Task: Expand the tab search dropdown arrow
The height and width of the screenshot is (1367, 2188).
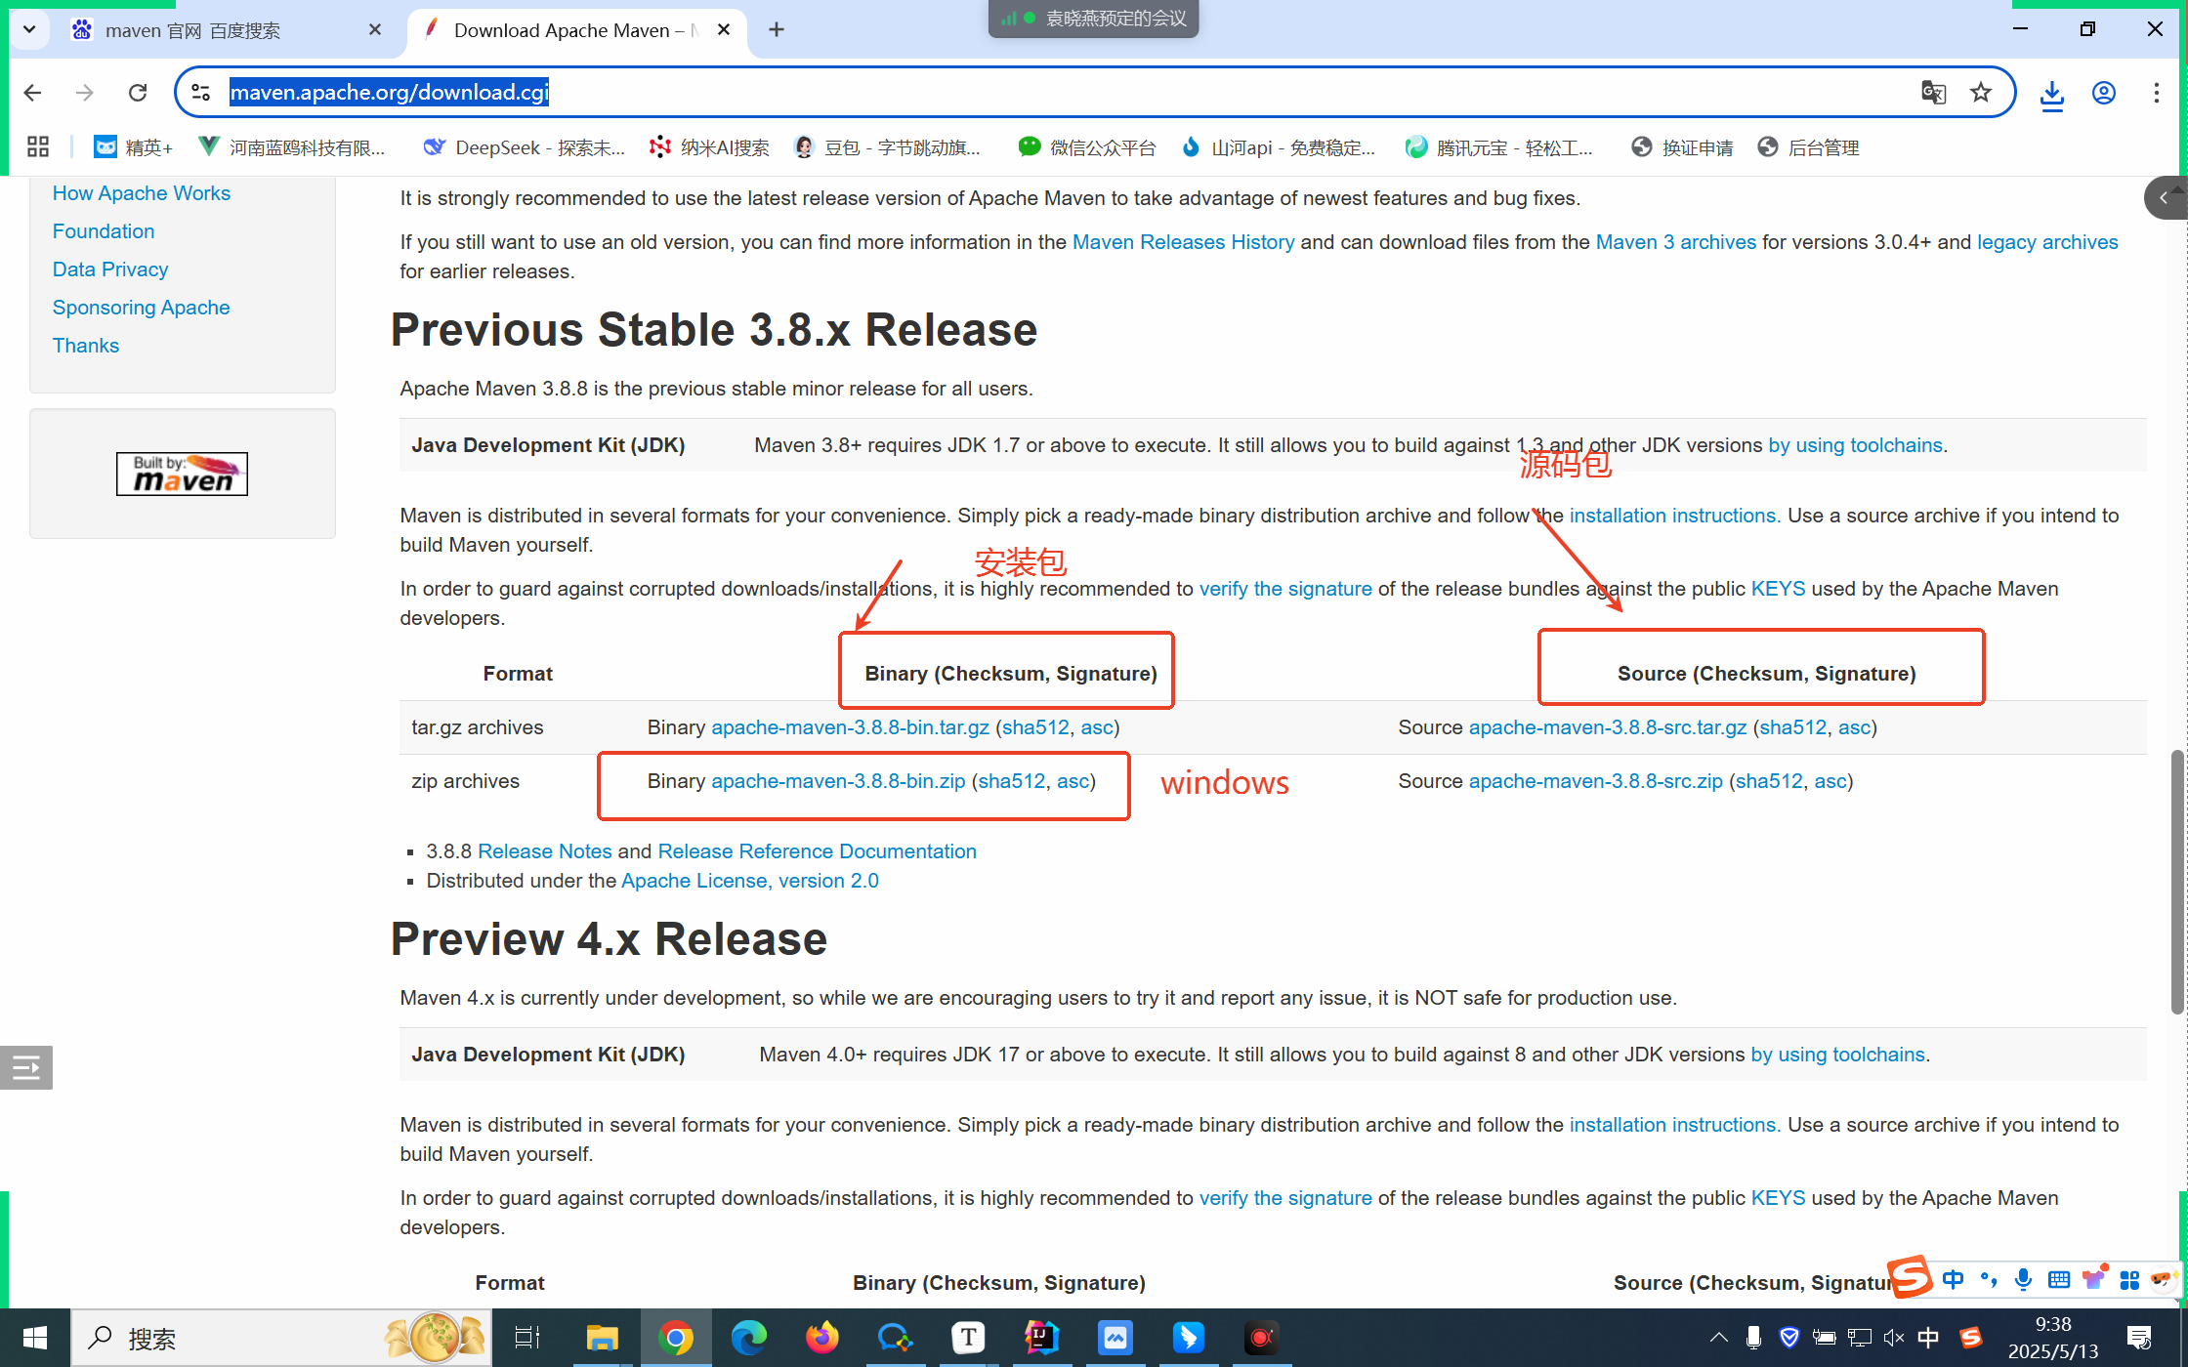Action: point(29,29)
